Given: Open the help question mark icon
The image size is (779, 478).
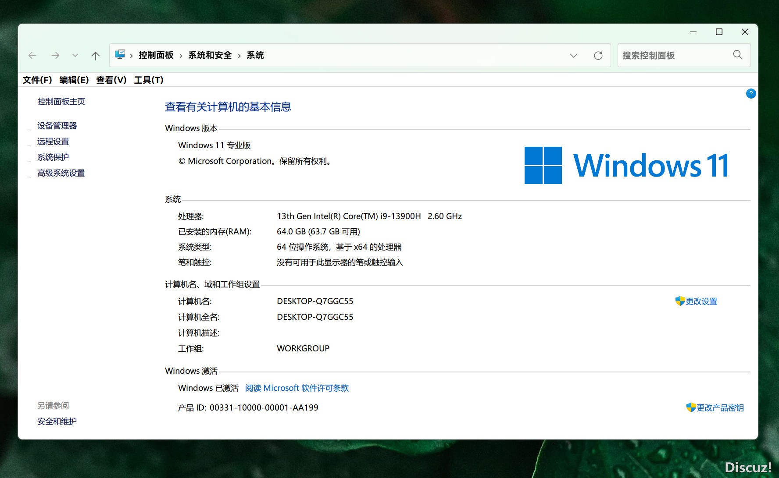Looking at the screenshot, I should coord(751,93).
